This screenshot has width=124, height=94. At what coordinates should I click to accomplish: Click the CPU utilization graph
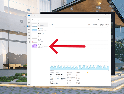79,49
